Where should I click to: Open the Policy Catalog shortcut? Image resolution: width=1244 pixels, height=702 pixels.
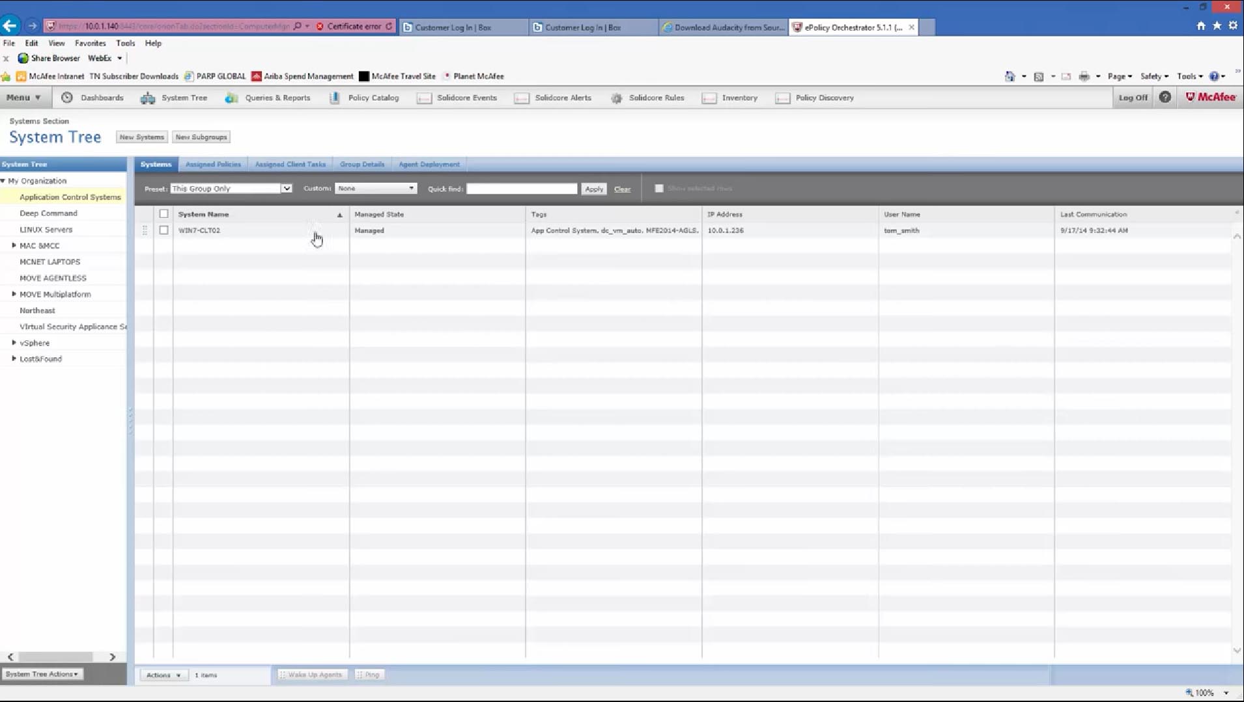click(365, 98)
